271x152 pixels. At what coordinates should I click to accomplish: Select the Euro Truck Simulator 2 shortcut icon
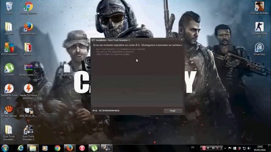(x=28, y=133)
